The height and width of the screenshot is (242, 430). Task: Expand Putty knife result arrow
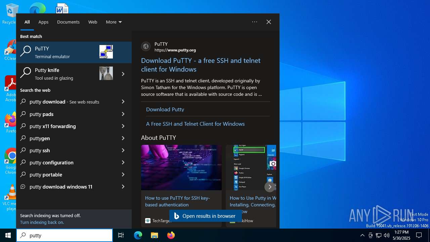[x=123, y=74]
